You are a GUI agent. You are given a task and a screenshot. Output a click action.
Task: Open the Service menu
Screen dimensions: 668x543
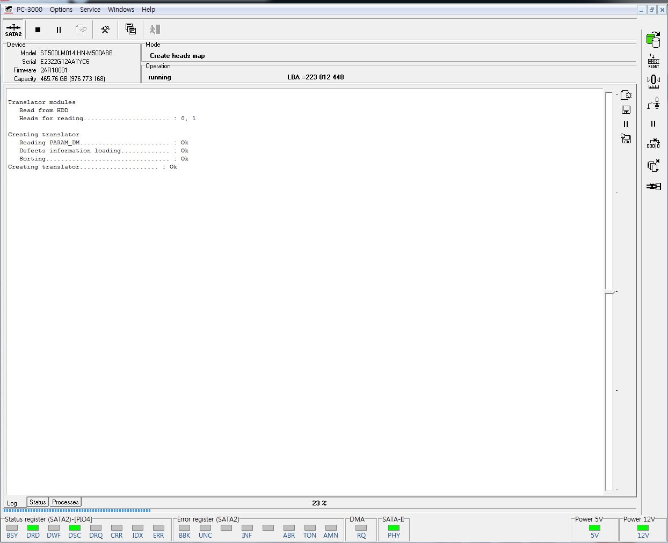click(x=90, y=10)
